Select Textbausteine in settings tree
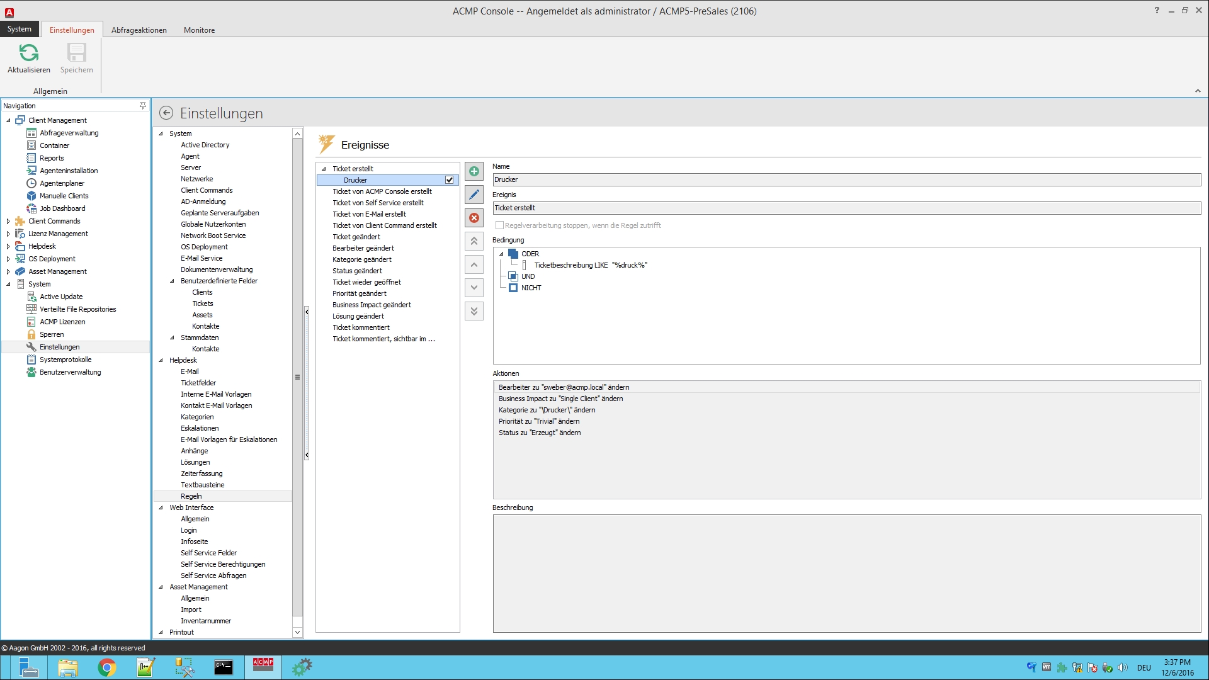1209x680 pixels. pyautogui.click(x=202, y=485)
